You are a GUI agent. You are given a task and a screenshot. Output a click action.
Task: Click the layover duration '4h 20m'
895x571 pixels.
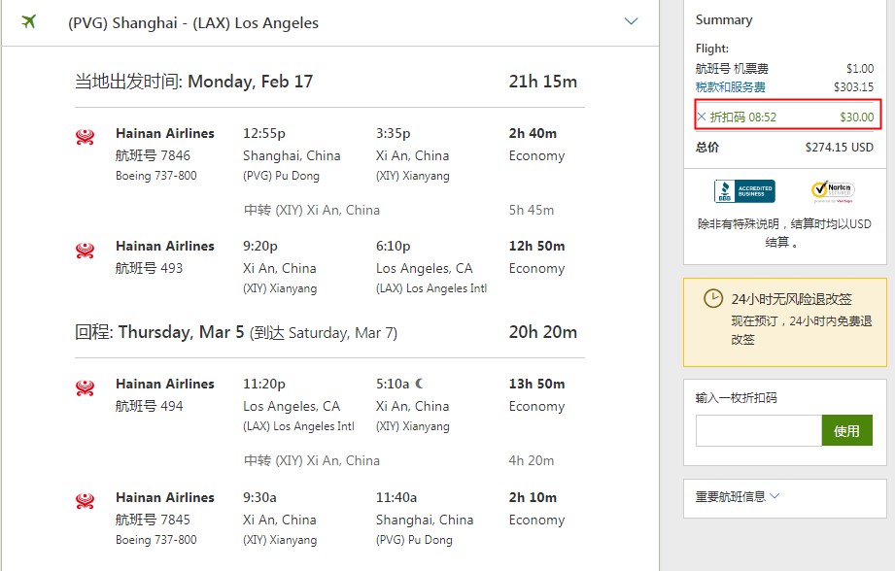tap(532, 460)
